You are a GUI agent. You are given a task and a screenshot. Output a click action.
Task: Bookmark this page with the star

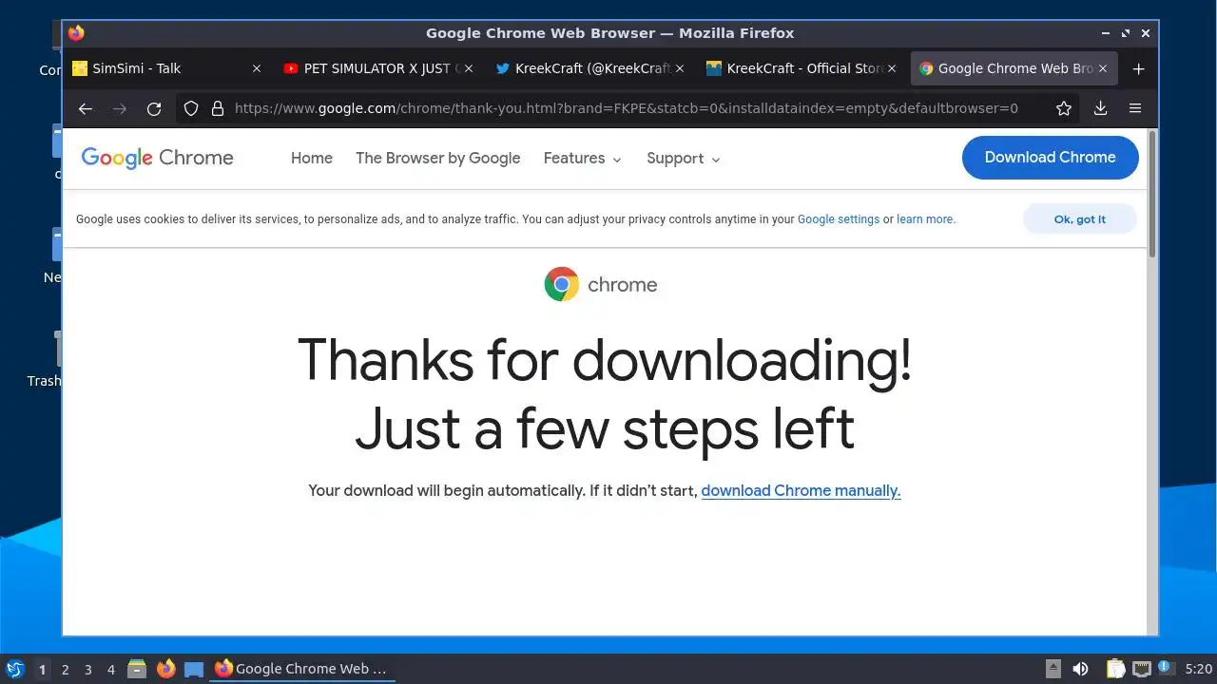point(1064,108)
